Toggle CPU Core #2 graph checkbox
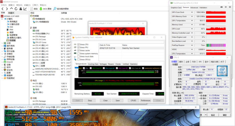Image resolution: width=235 pixels, height=126 pixels. [104, 68]
